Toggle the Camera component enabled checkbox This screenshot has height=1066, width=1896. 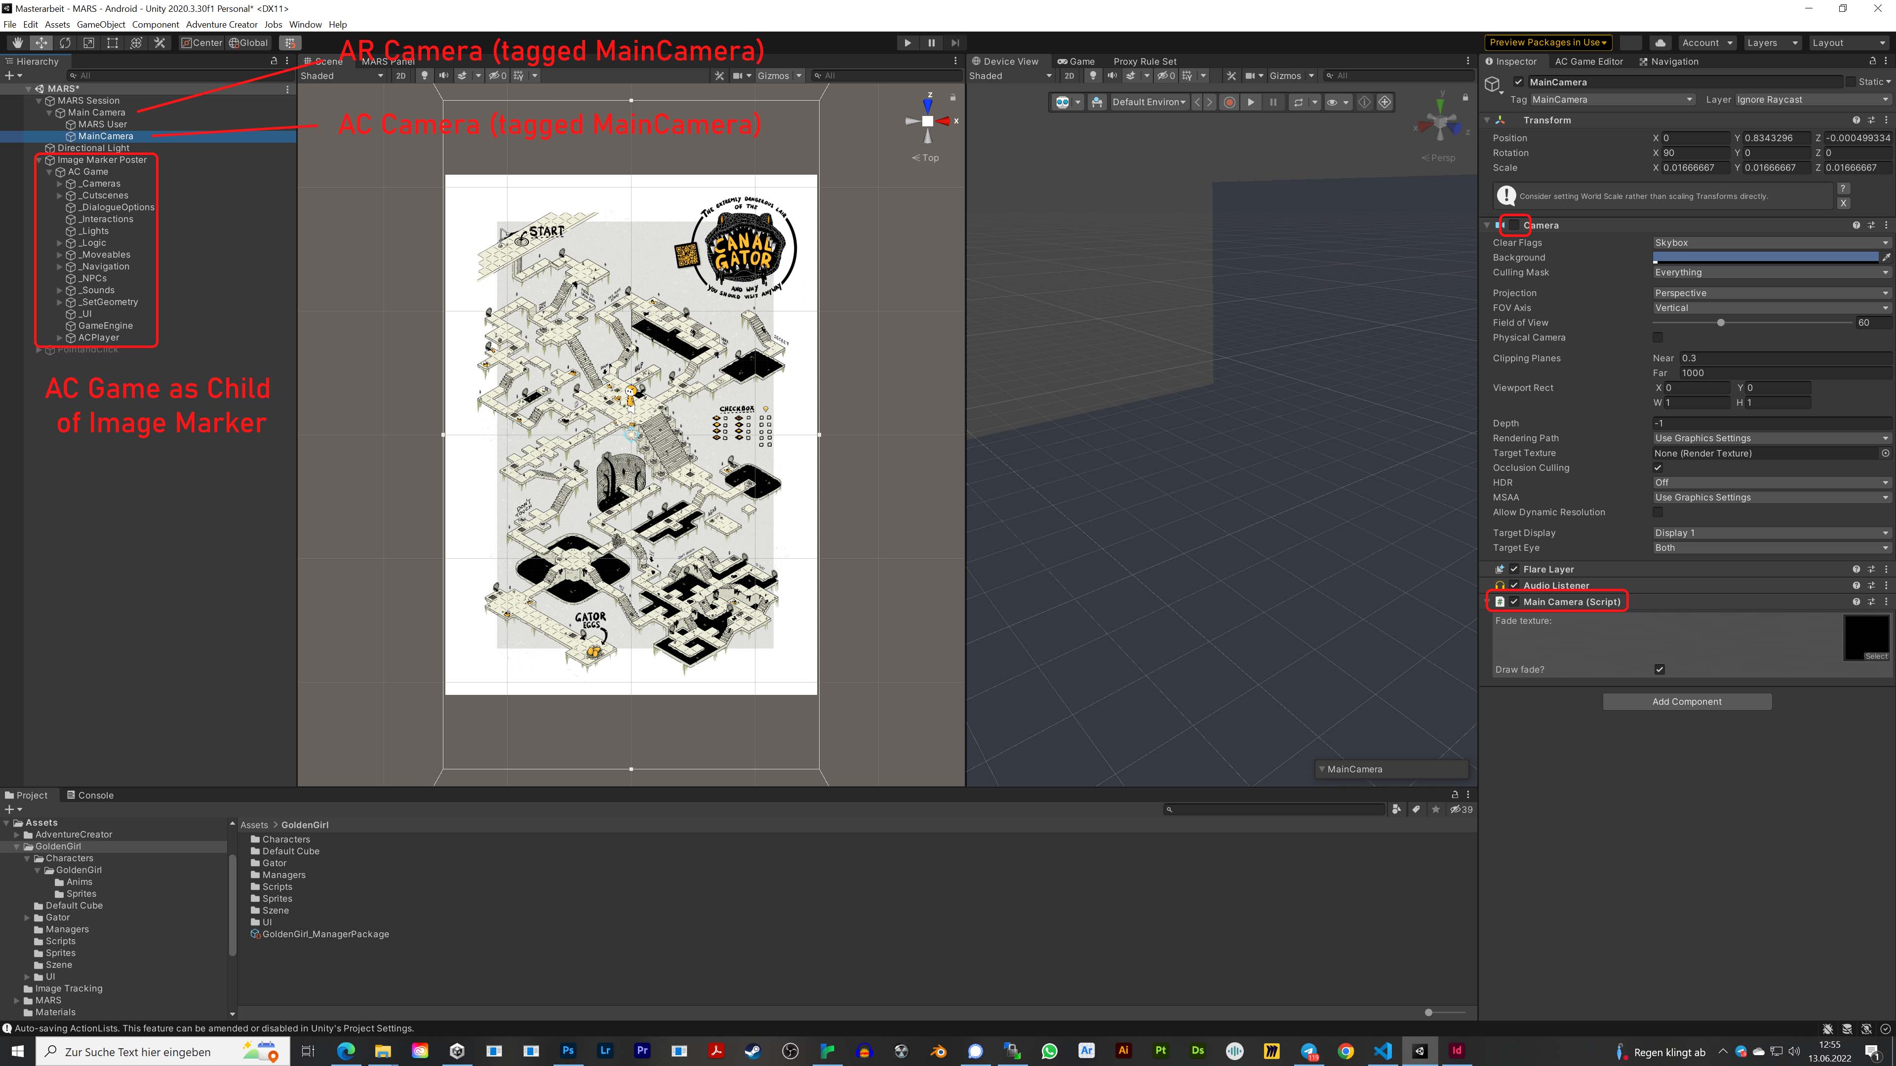pos(1514,225)
